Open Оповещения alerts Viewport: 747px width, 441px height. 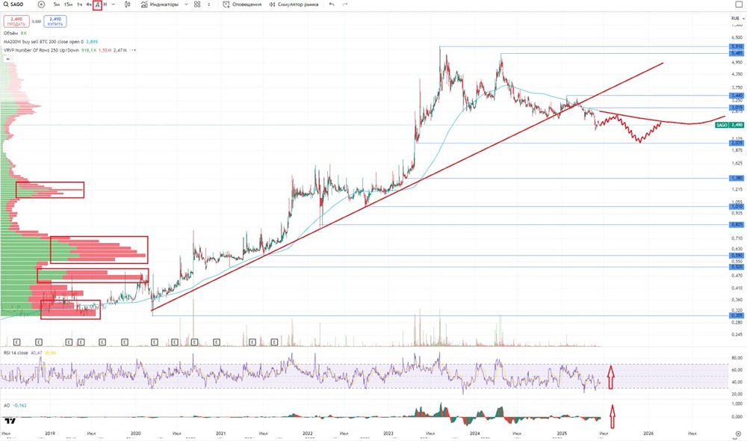pos(242,4)
